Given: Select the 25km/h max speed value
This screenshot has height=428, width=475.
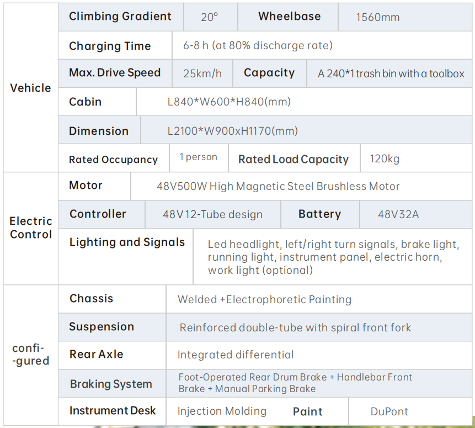Looking at the screenshot, I should pos(202,73).
